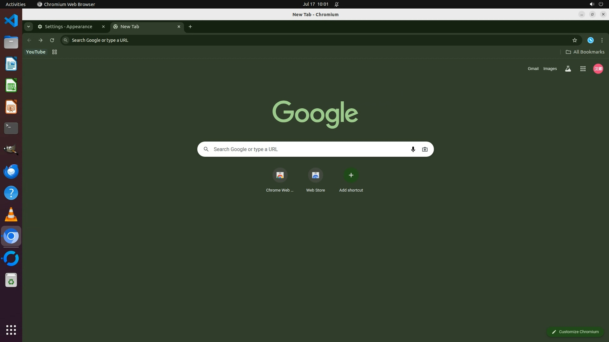
Task: Open a new tab with plus button
Action: point(190,27)
